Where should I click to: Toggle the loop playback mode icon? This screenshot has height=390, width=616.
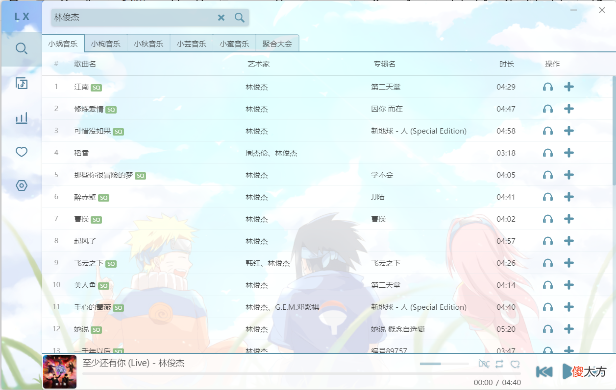499,364
